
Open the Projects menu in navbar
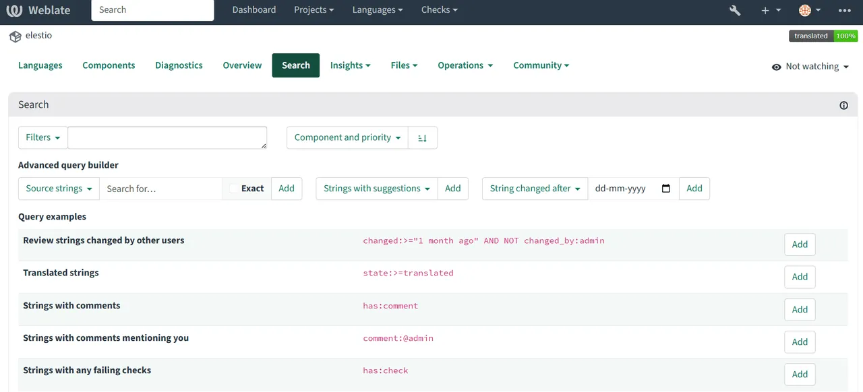314,10
